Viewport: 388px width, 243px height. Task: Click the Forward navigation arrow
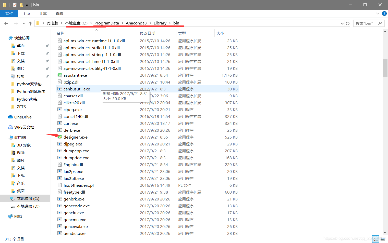click(x=16, y=23)
